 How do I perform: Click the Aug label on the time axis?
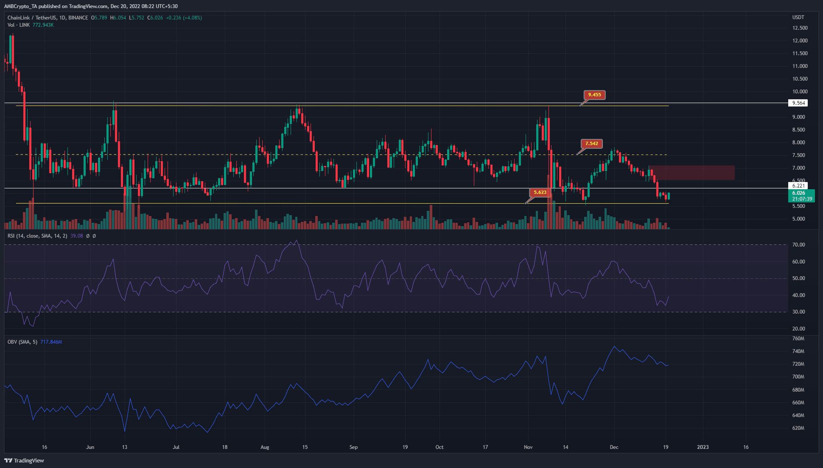(x=265, y=447)
